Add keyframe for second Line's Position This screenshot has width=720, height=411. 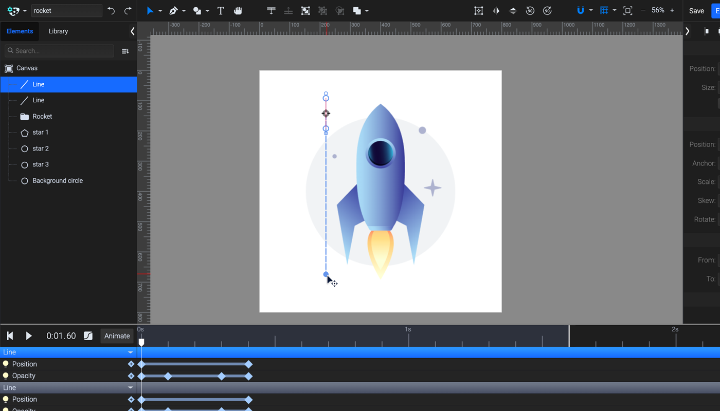[131, 400]
